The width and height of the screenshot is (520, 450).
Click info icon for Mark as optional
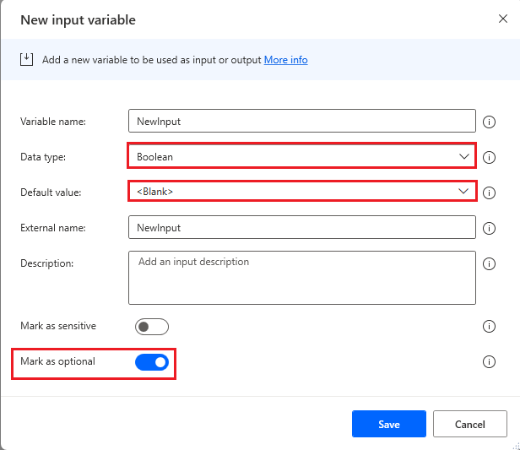click(489, 361)
